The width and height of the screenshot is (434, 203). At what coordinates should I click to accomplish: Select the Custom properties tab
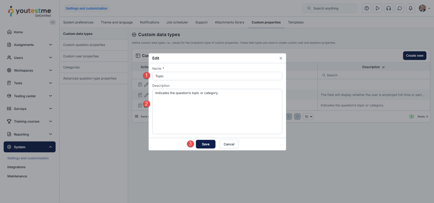click(x=266, y=22)
